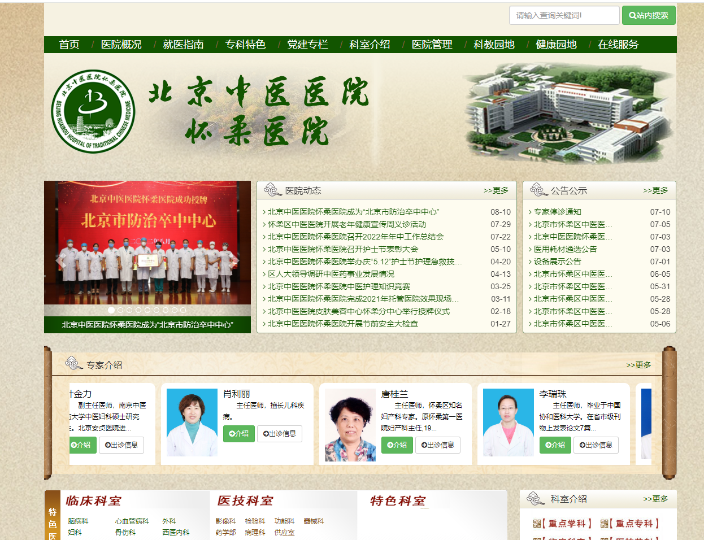
Task: Open news about 护士节表彰大会
Action: coord(343,249)
